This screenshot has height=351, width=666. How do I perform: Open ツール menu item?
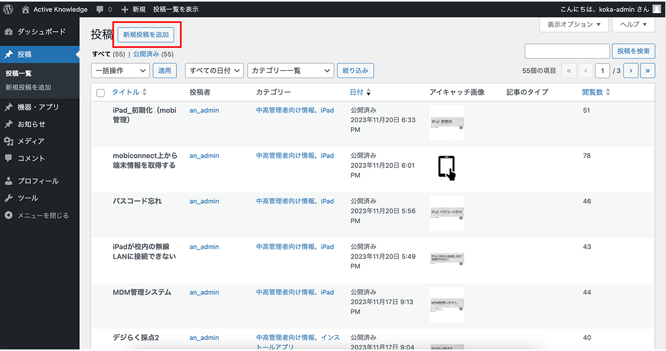pos(40,198)
